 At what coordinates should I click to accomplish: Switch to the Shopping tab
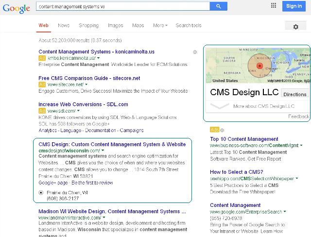pyautogui.click(x=88, y=25)
